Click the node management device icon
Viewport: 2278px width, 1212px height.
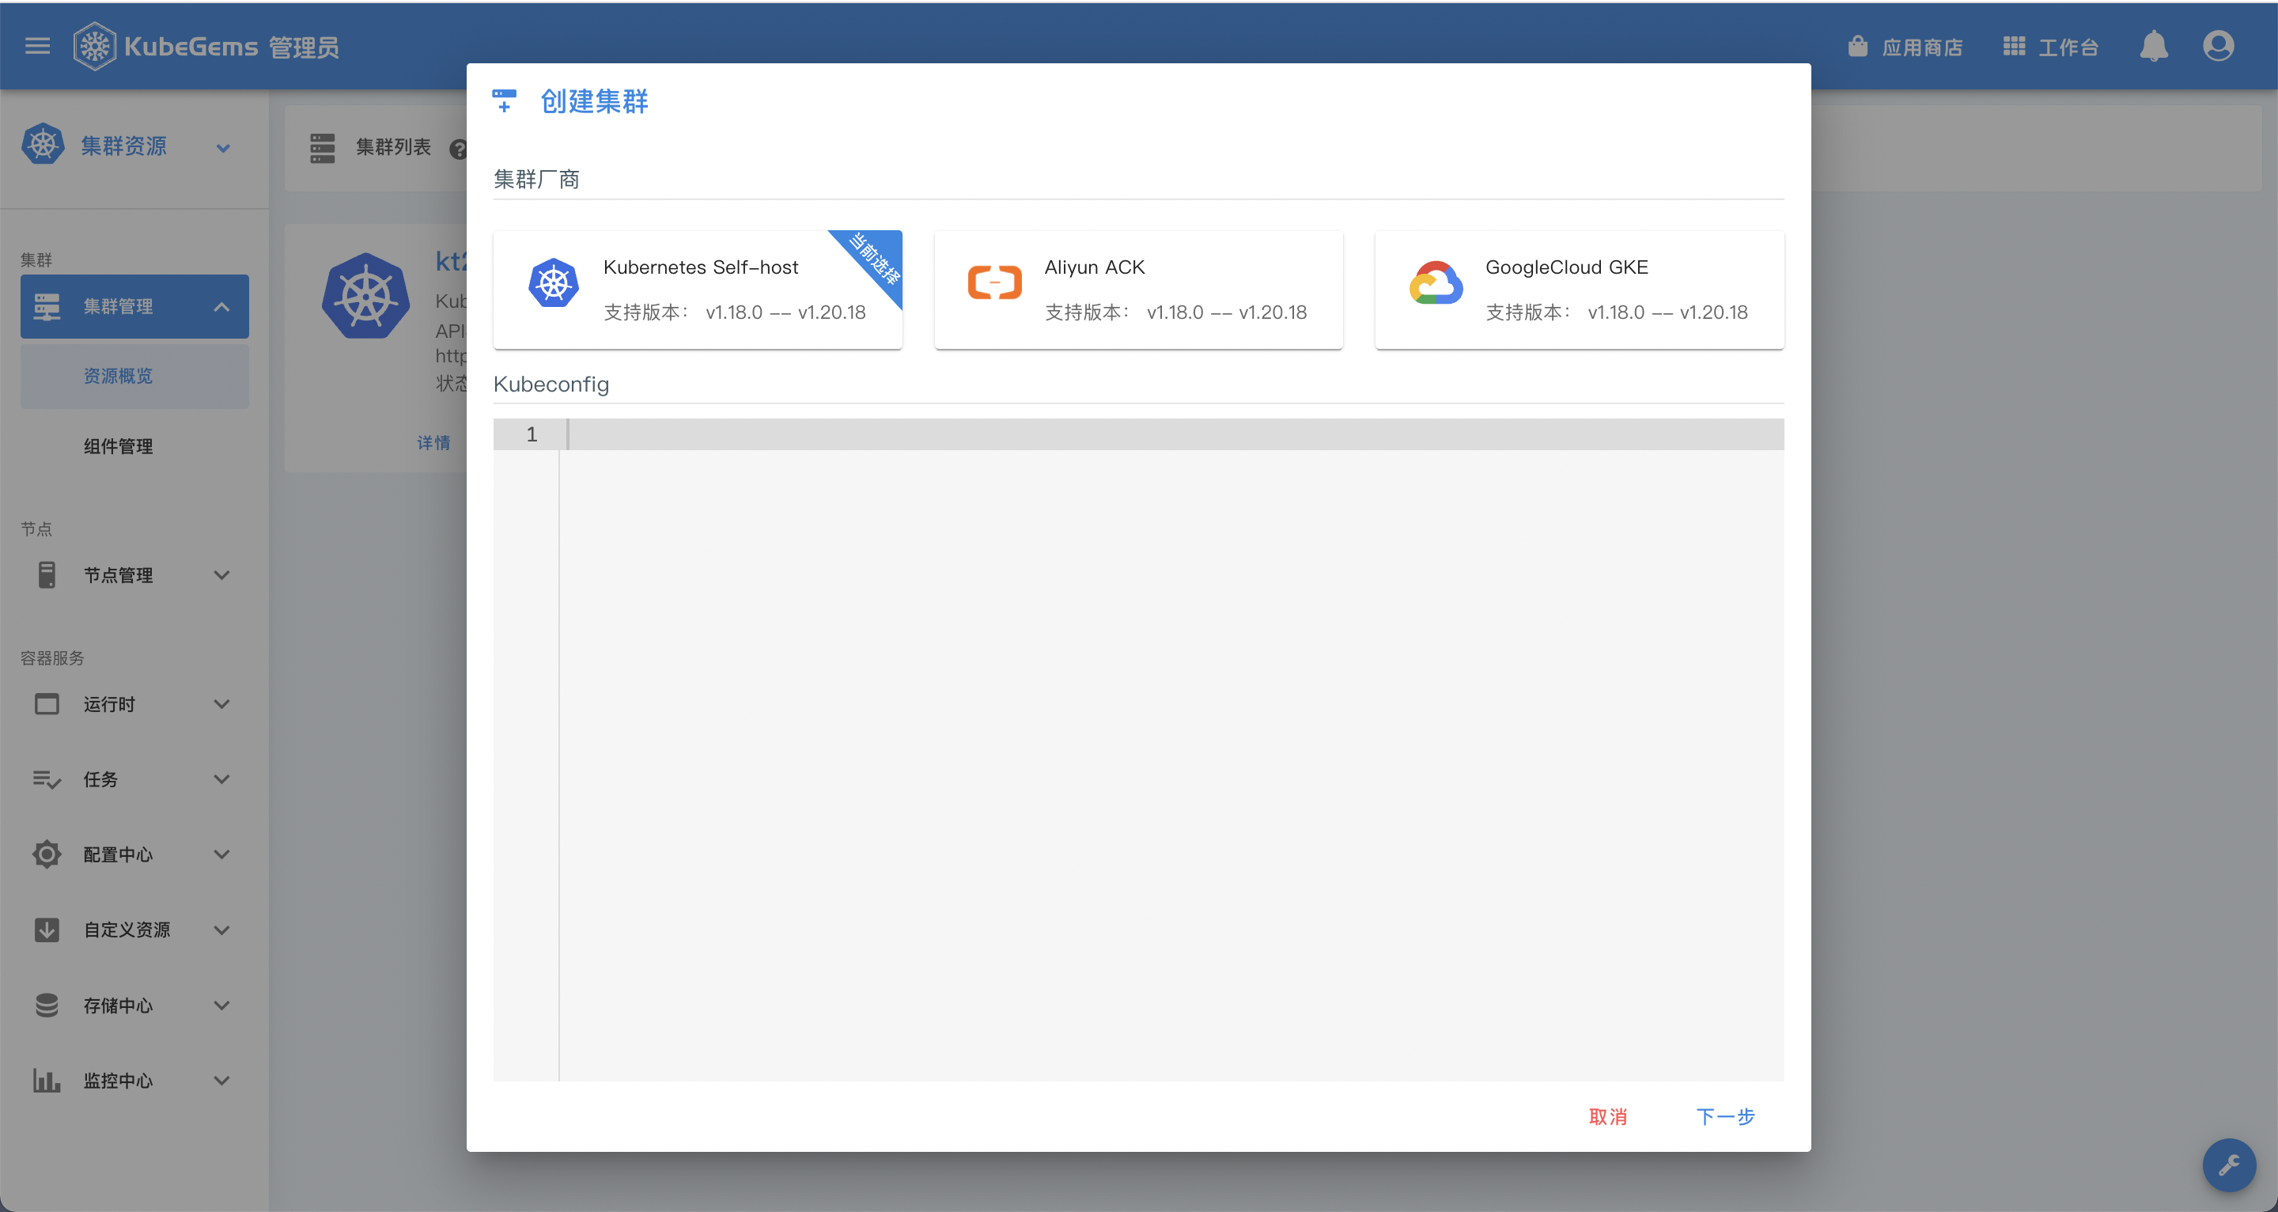[x=47, y=575]
